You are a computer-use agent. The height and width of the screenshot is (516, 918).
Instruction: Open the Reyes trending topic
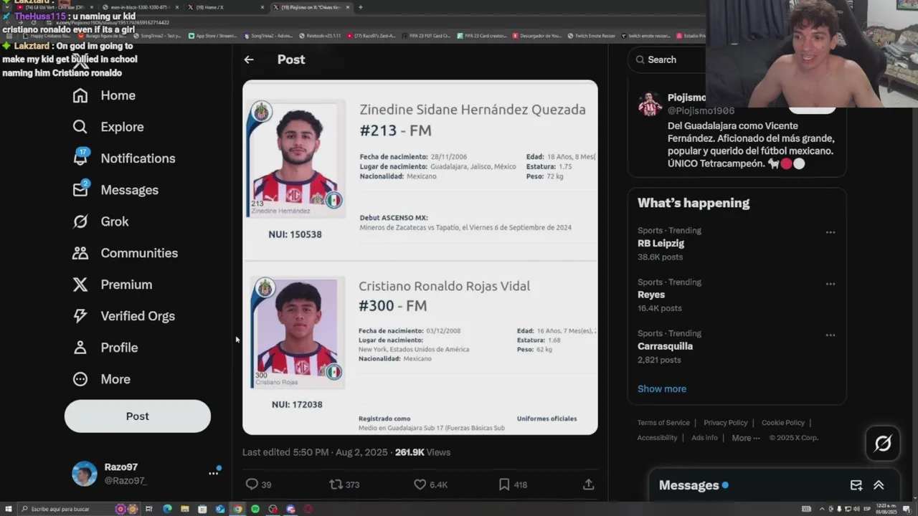(x=651, y=295)
